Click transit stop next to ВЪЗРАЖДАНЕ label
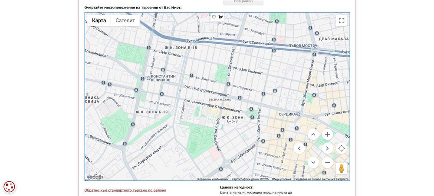This screenshot has width=434, height=196. [240, 98]
